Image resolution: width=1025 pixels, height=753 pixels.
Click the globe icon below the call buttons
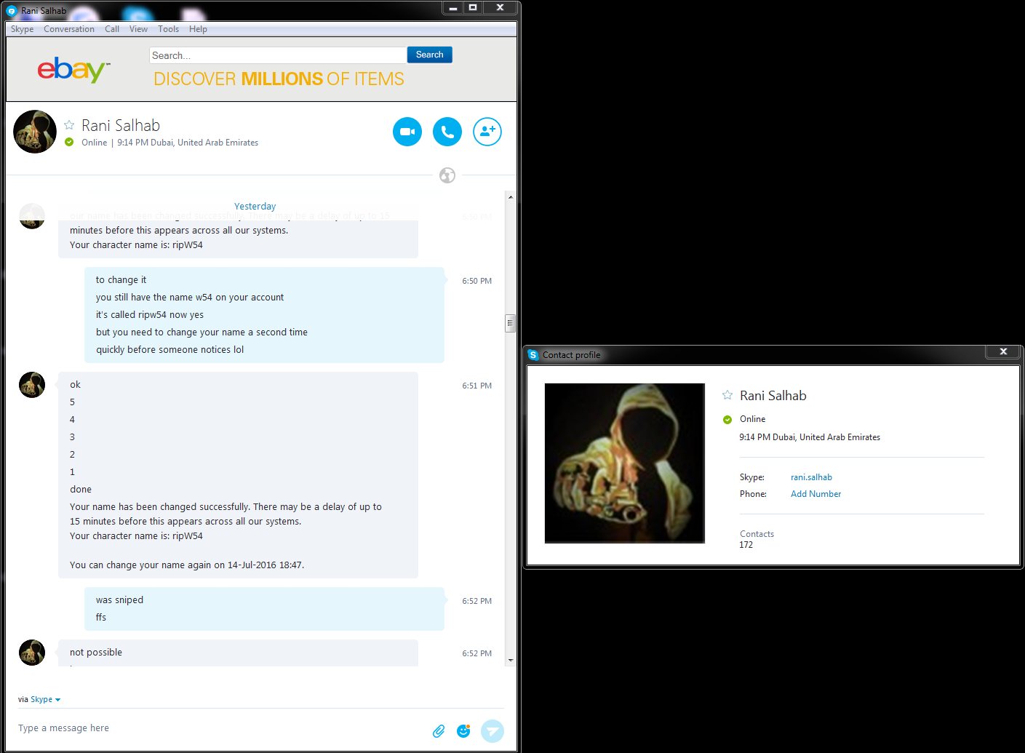(x=447, y=175)
